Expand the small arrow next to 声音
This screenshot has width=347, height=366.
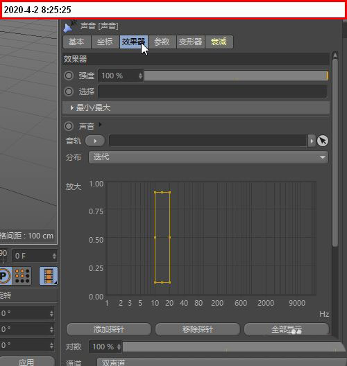pyautogui.click(x=100, y=124)
